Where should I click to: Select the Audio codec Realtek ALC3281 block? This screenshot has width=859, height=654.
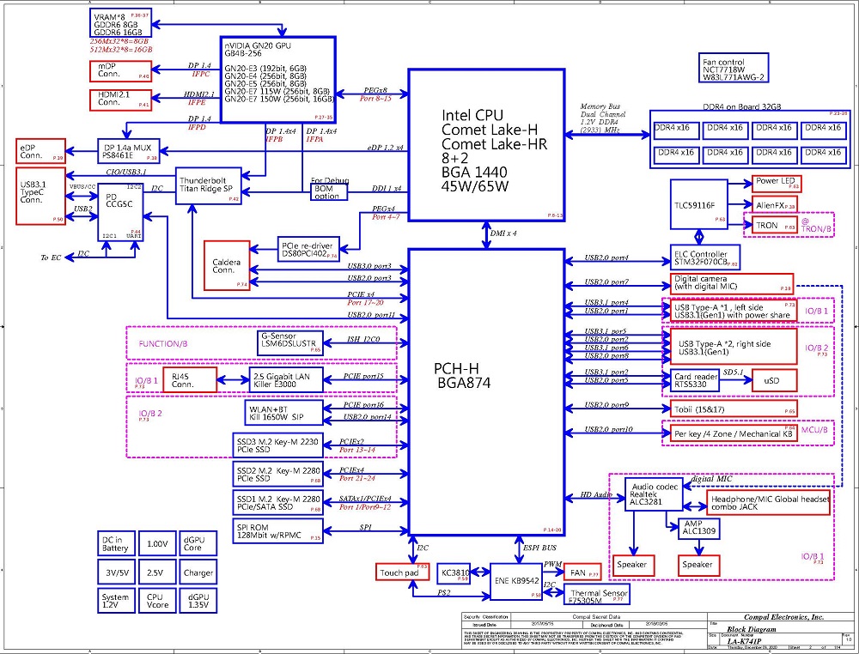point(654,494)
